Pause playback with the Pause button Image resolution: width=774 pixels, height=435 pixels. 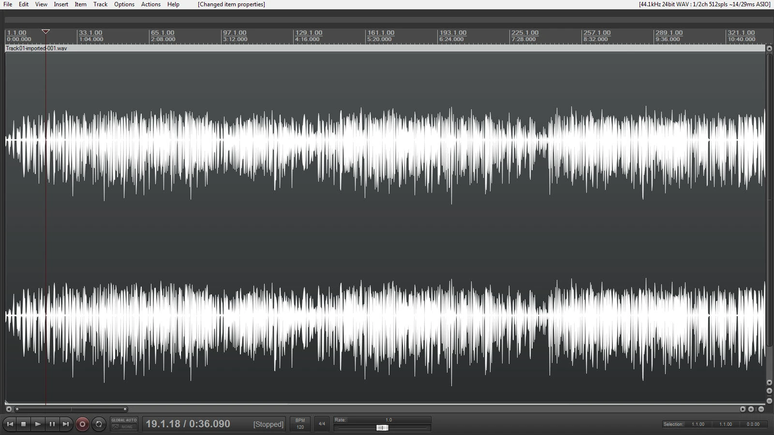(52, 424)
